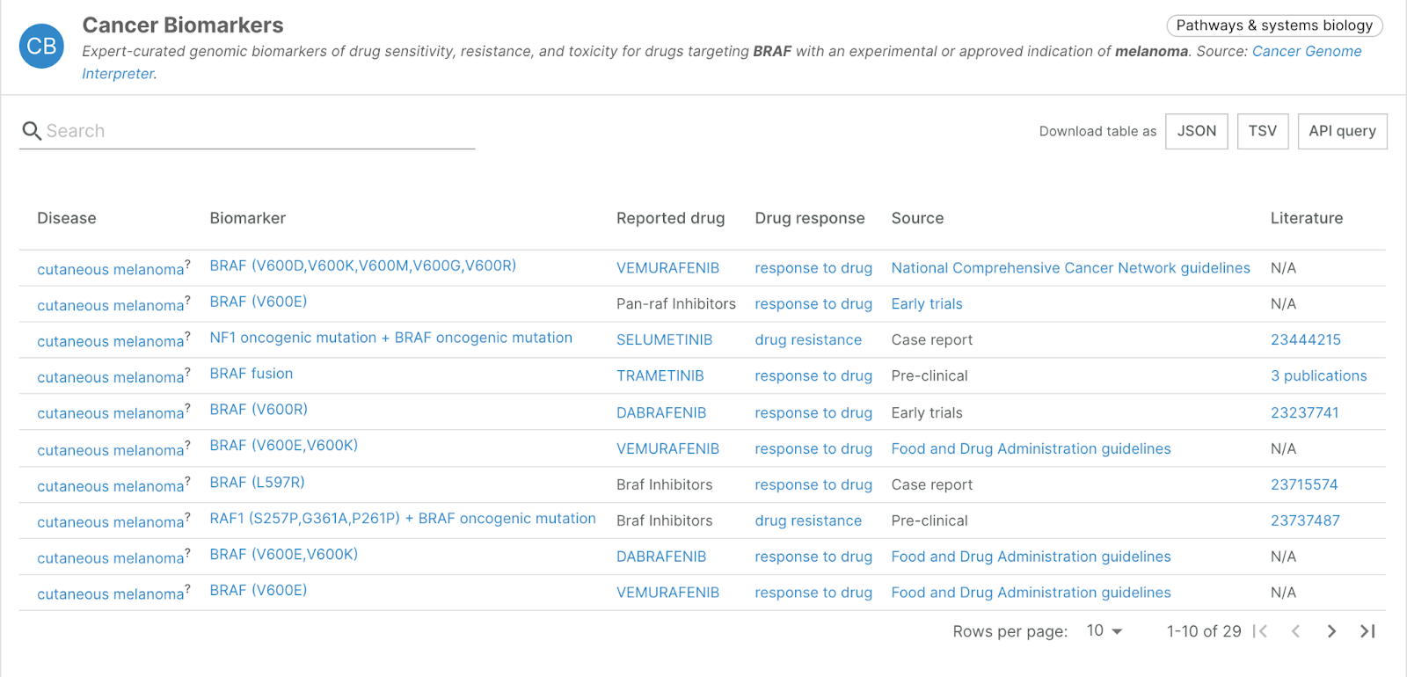
Task: Go to the next page arrow
Action: (x=1331, y=631)
